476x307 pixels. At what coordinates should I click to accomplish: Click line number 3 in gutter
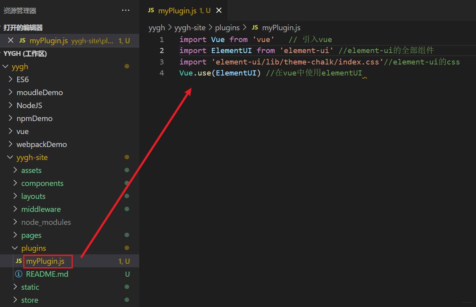[x=162, y=62]
